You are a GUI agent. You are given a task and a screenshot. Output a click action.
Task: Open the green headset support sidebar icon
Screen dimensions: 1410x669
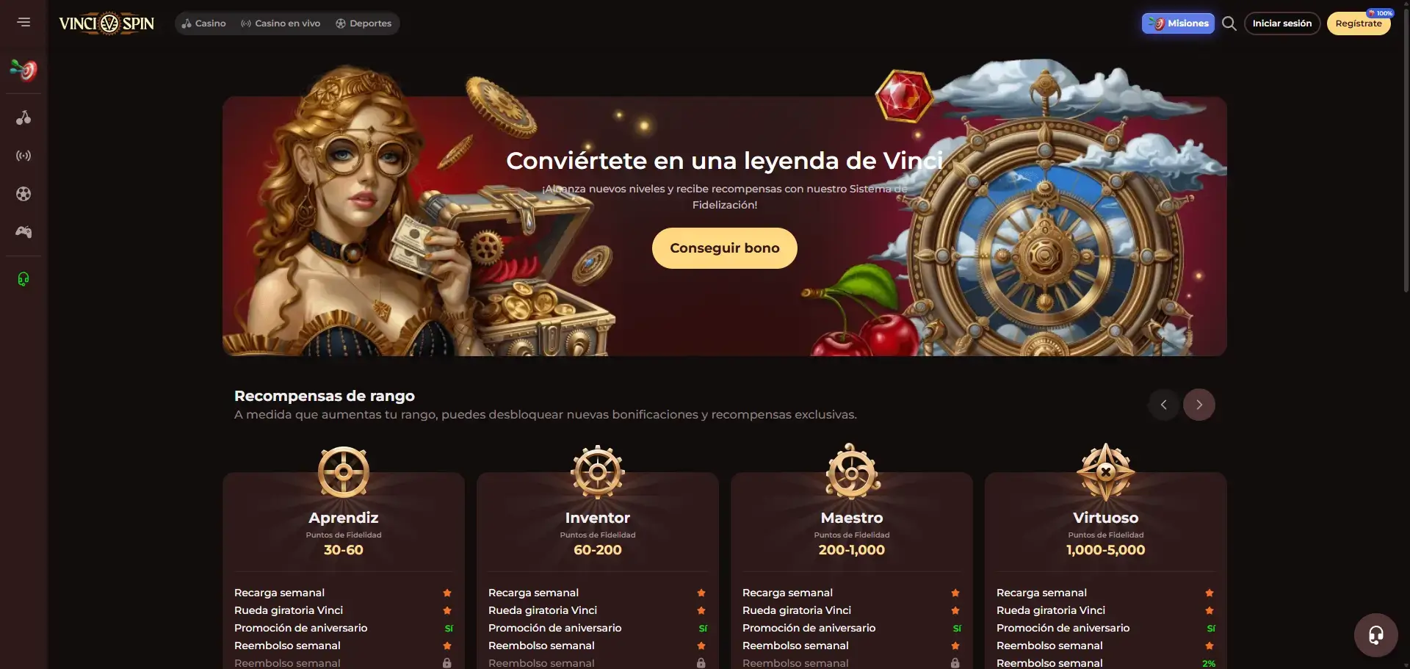pos(23,279)
